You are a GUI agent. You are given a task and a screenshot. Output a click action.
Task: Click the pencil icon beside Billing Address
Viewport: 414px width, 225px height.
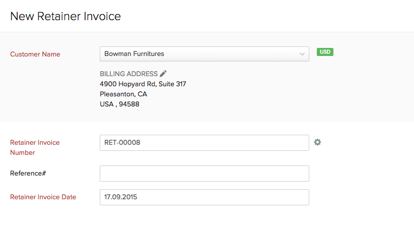tap(163, 74)
